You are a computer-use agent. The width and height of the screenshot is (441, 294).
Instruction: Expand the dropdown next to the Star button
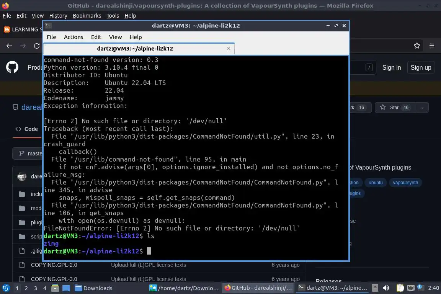[422, 108]
